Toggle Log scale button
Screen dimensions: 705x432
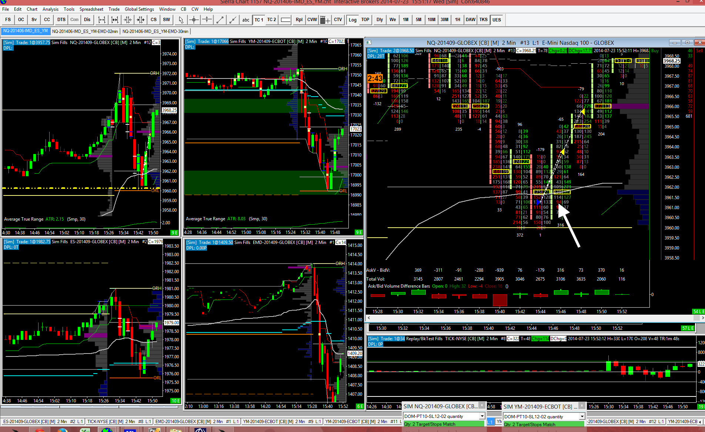pyautogui.click(x=352, y=20)
